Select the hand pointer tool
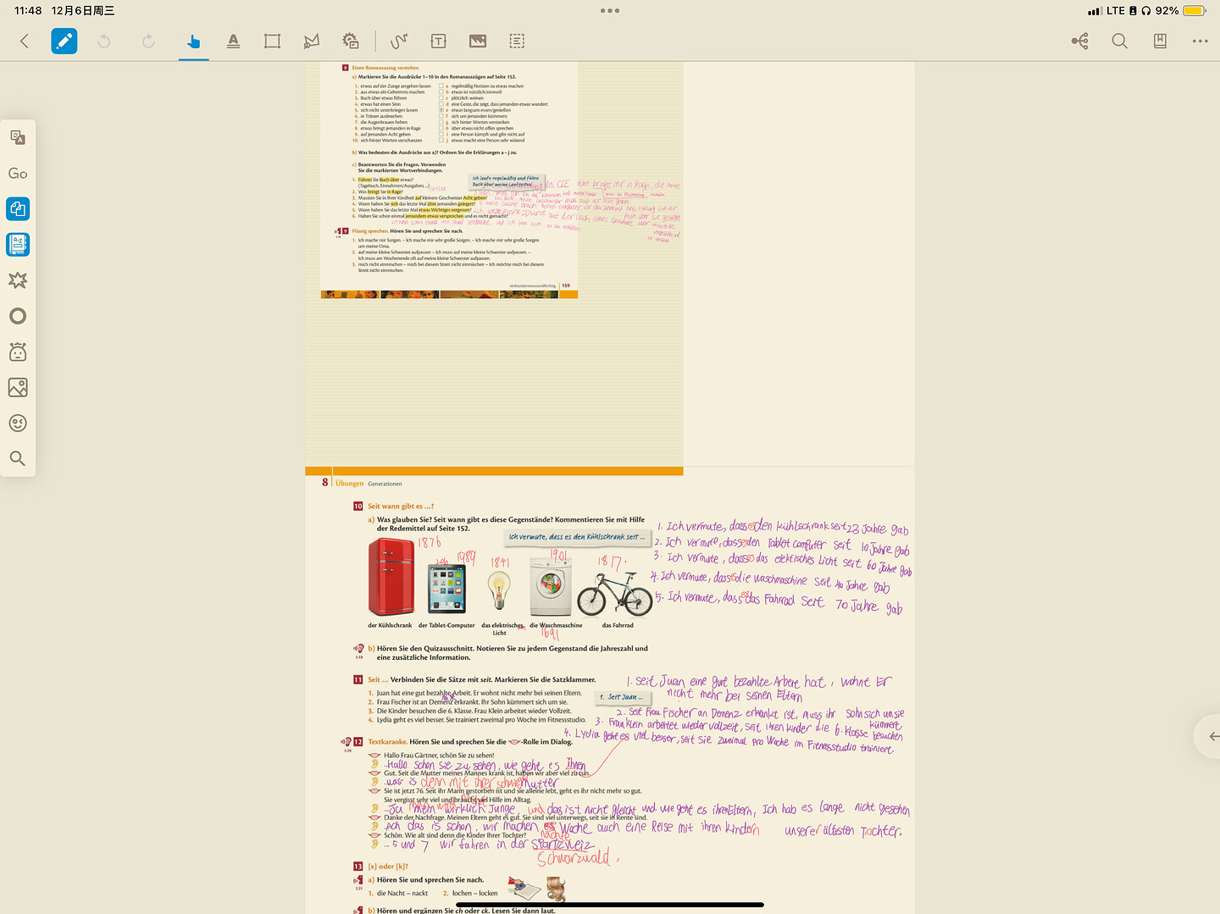1220x914 pixels. coord(194,41)
